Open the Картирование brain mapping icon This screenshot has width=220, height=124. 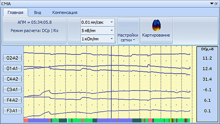pos(156,31)
